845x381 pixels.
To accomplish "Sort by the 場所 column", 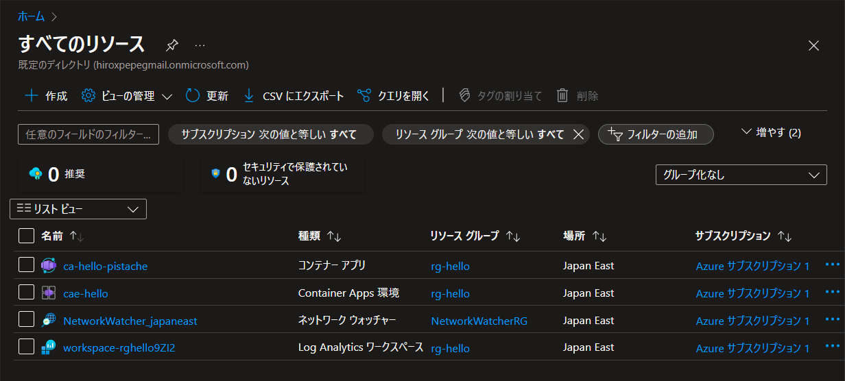I will (585, 236).
